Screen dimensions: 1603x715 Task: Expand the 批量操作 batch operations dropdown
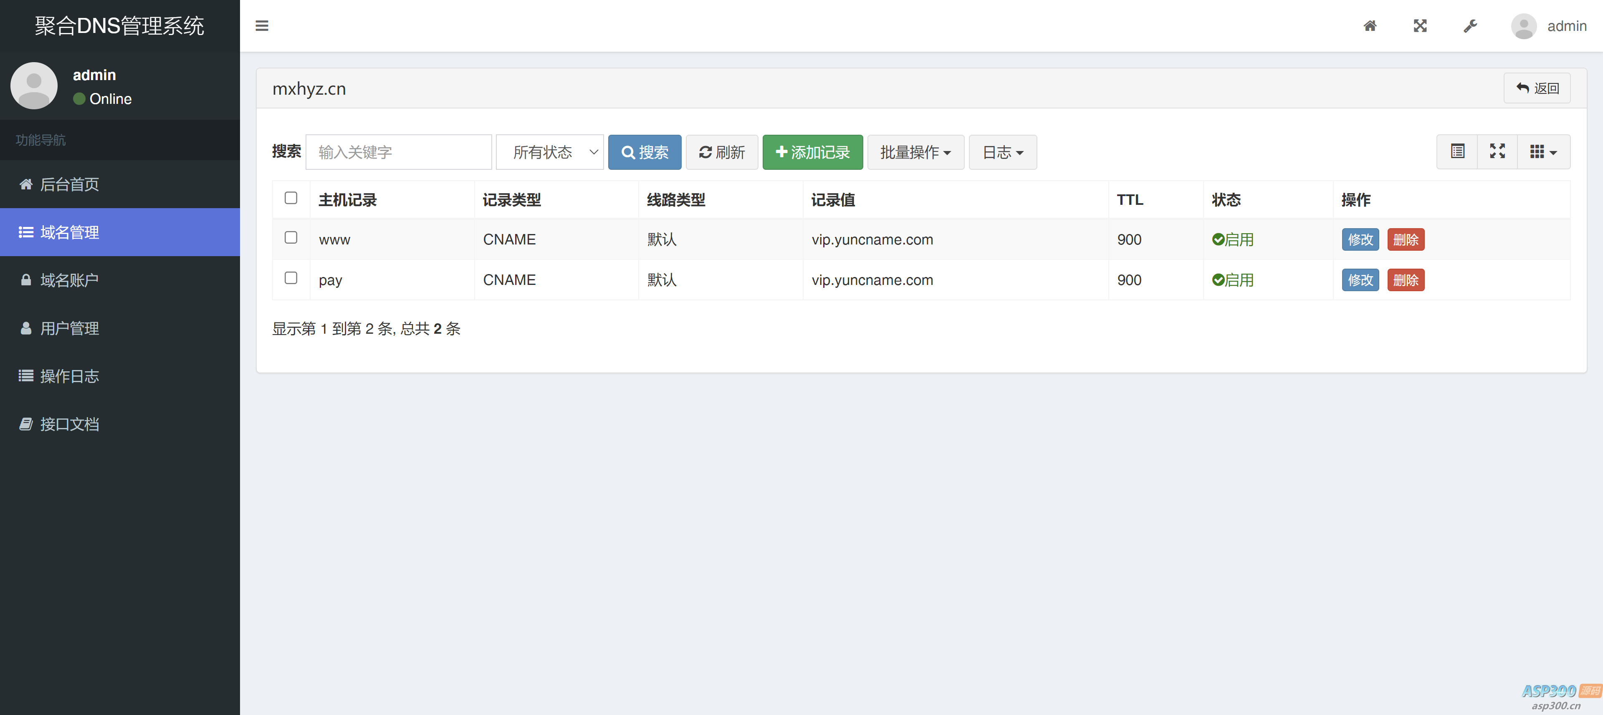(915, 152)
